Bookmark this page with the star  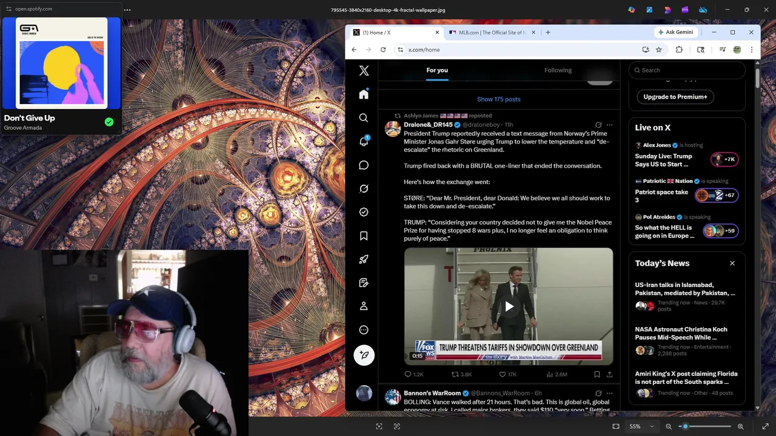pyautogui.click(x=659, y=50)
